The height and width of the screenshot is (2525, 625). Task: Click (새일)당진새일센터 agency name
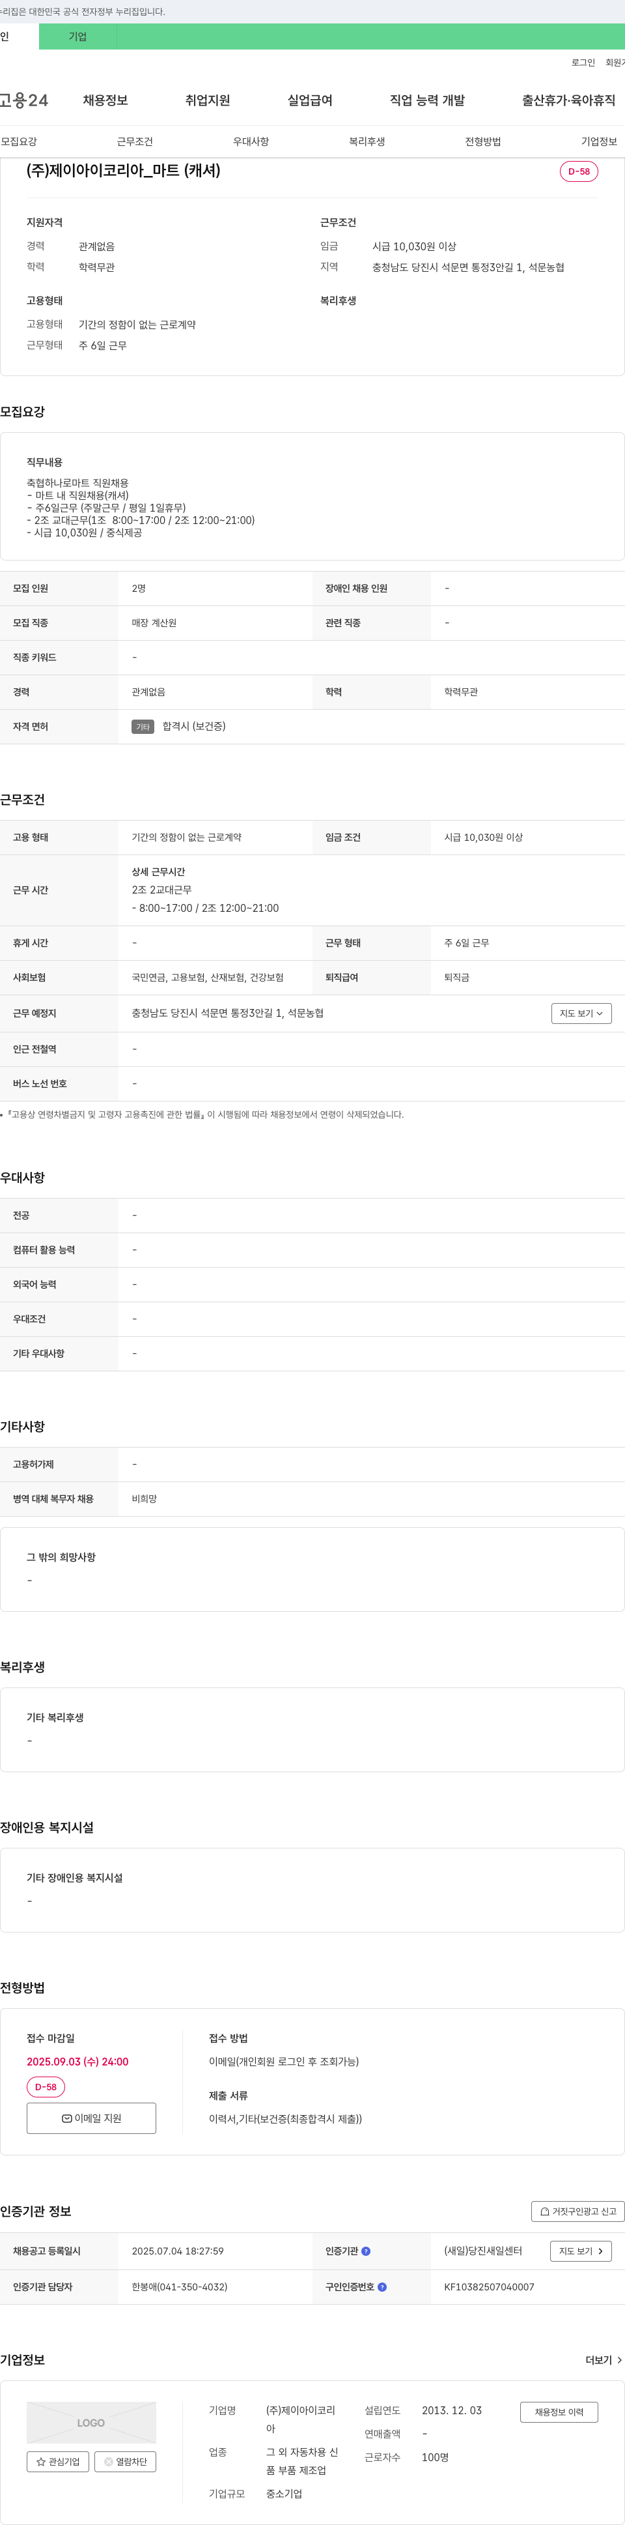[483, 2251]
